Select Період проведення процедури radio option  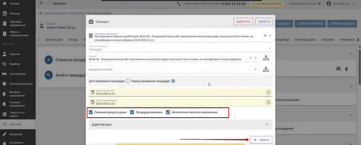pyautogui.click(x=173, y=81)
